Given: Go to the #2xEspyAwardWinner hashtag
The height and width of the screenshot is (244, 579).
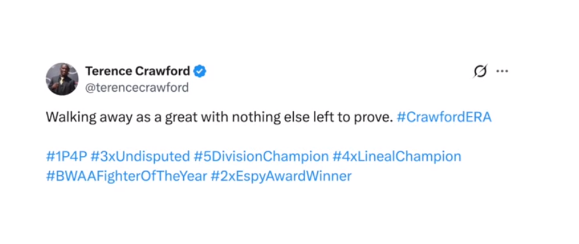Looking at the screenshot, I should (281, 176).
